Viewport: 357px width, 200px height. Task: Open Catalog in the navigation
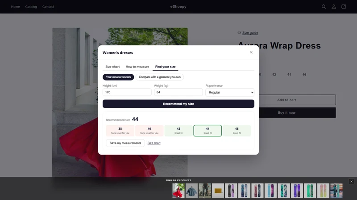click(x=31, y=7)
